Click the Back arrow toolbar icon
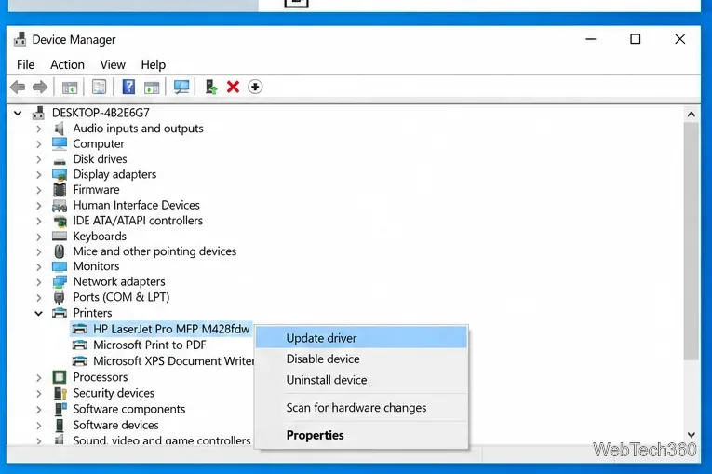The width and height of the screenshot is (712, 474). [x=18, y=87]
